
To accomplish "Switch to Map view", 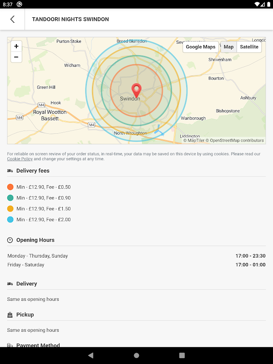I will (x=228, y=47).
